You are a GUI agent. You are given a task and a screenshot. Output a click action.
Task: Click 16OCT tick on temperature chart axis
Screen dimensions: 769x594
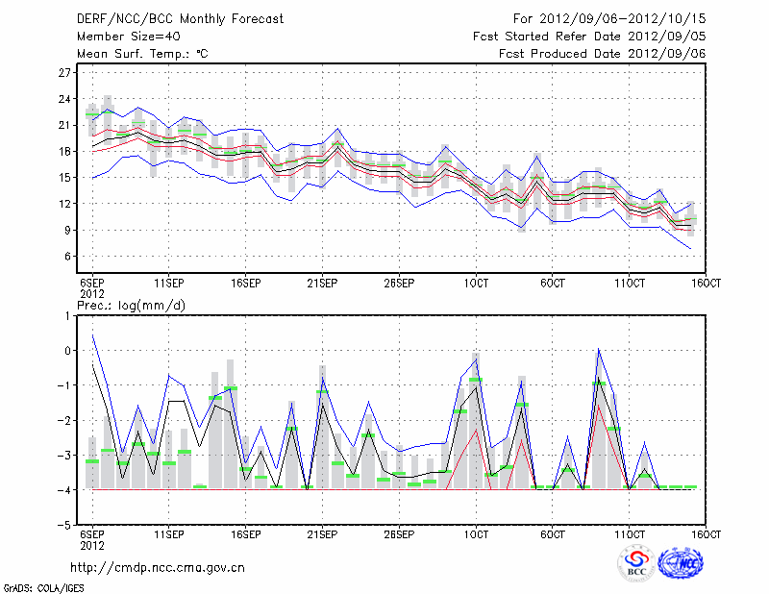coord(707,283)
